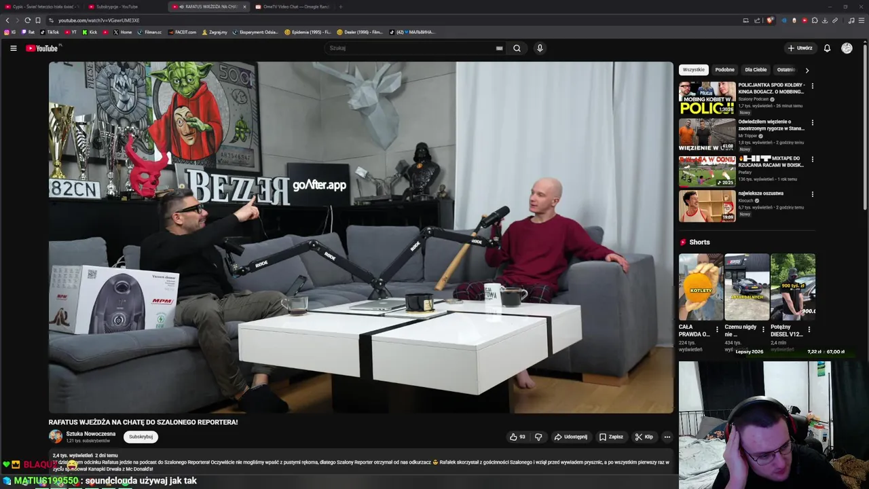This screenshot has width=869, height=489.
Task: Click the Utwórz create button
Action: point(800,48)
